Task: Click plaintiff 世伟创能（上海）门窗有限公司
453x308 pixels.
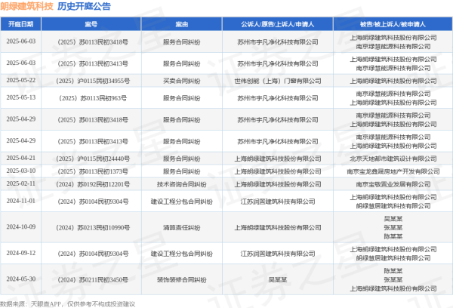Action: (x=278, y=81)
